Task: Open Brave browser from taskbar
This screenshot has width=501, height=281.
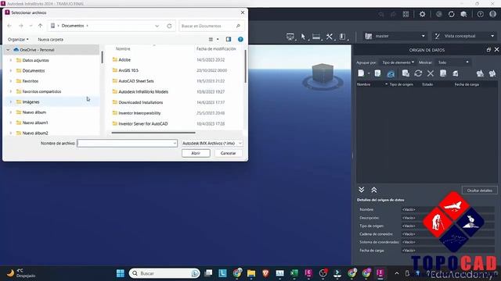Action: pos(265,273)
